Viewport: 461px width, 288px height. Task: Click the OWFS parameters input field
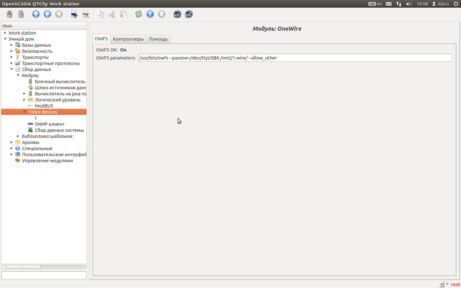pos(295,58)
